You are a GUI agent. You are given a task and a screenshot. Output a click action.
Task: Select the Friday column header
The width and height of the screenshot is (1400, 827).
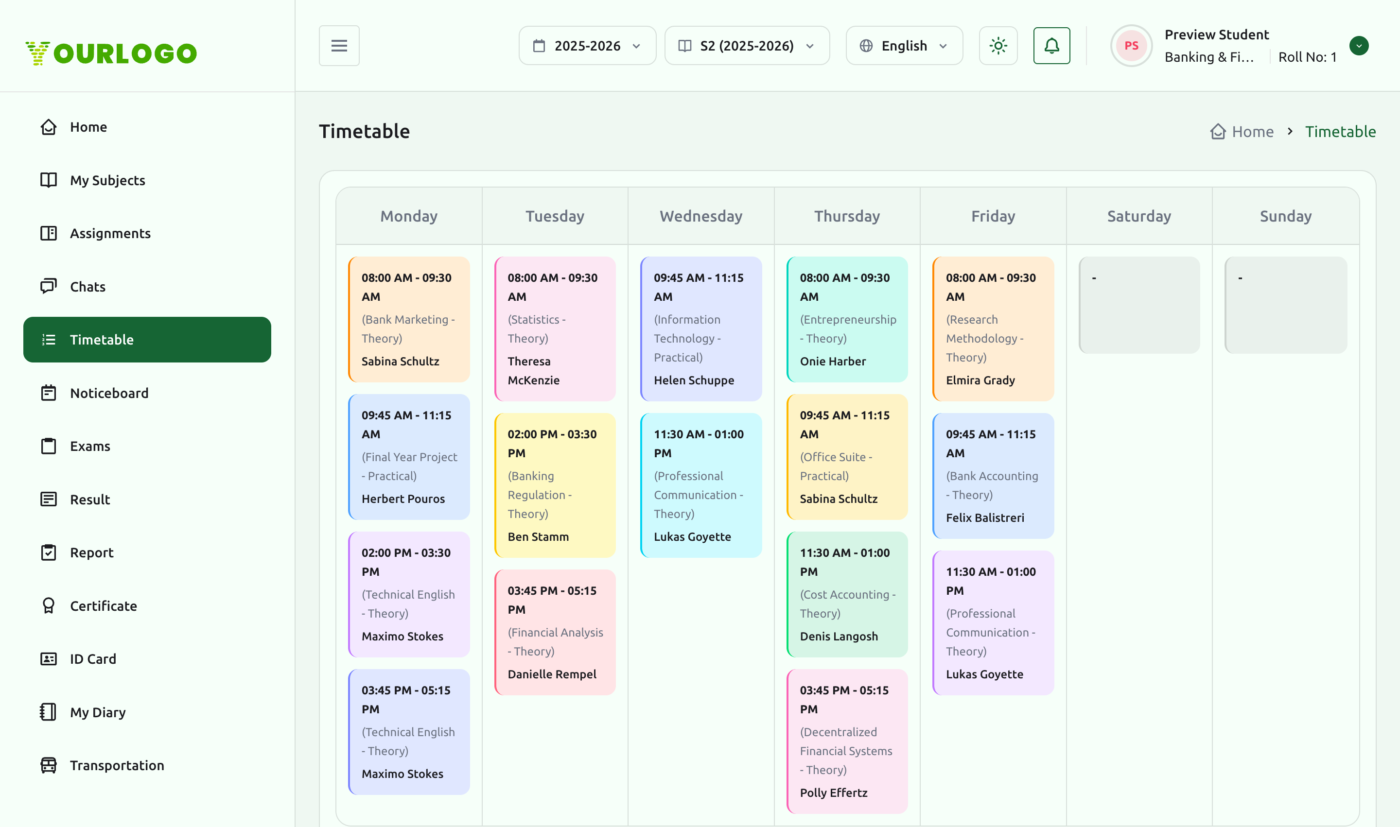coord(993,216)
